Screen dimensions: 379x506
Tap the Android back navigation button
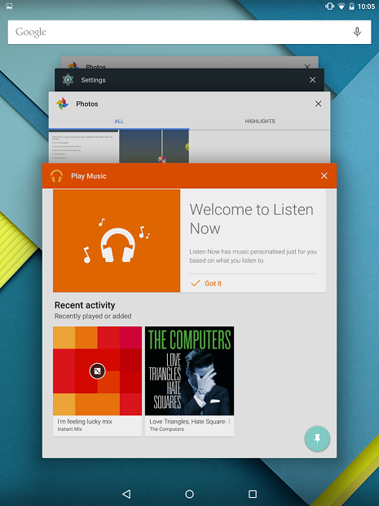[126, 494]
